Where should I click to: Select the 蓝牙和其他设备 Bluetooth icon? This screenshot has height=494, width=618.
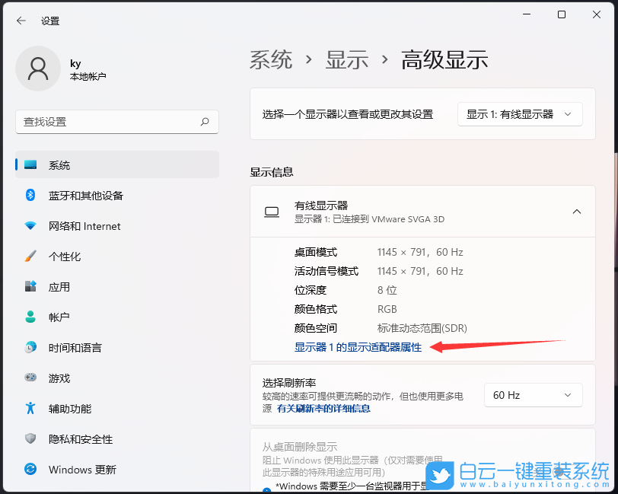point(30,196)
